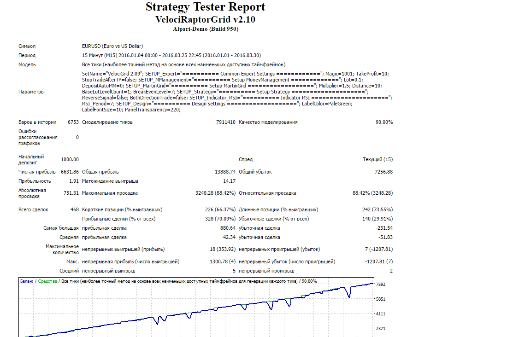Select the 3248.28 (88.42%) maximal drawdown value
This screenshot has width=531, height=337.
[x=215, y=193]
